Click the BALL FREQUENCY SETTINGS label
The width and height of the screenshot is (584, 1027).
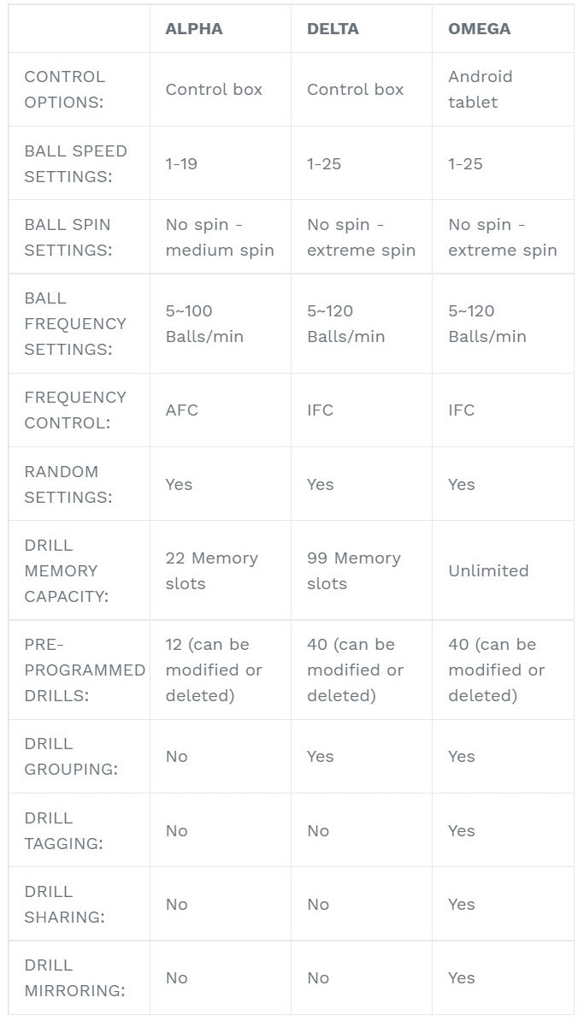coord(75,323)
